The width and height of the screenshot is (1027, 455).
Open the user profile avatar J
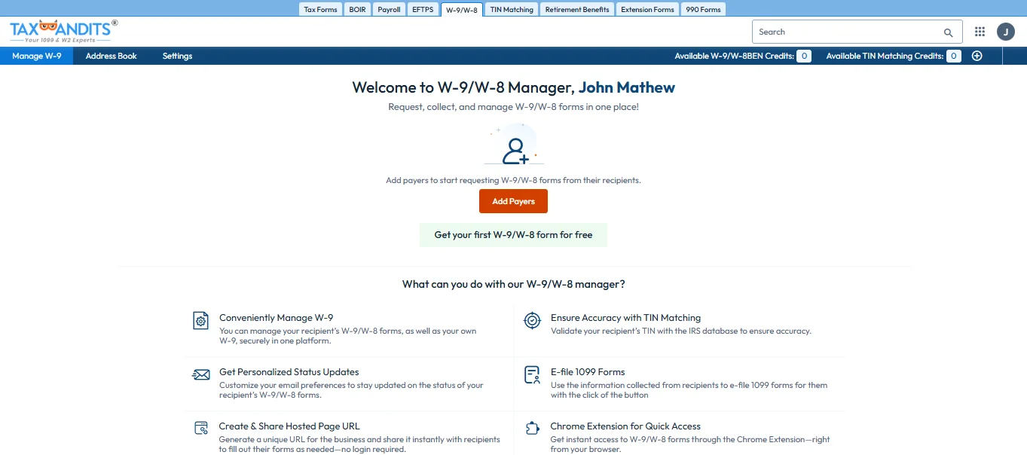coord(1005,32)
